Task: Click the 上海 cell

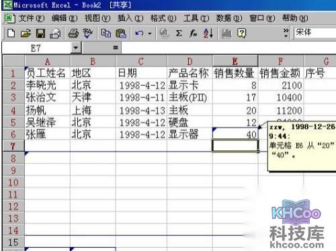Action: click(x=93, y=110)
